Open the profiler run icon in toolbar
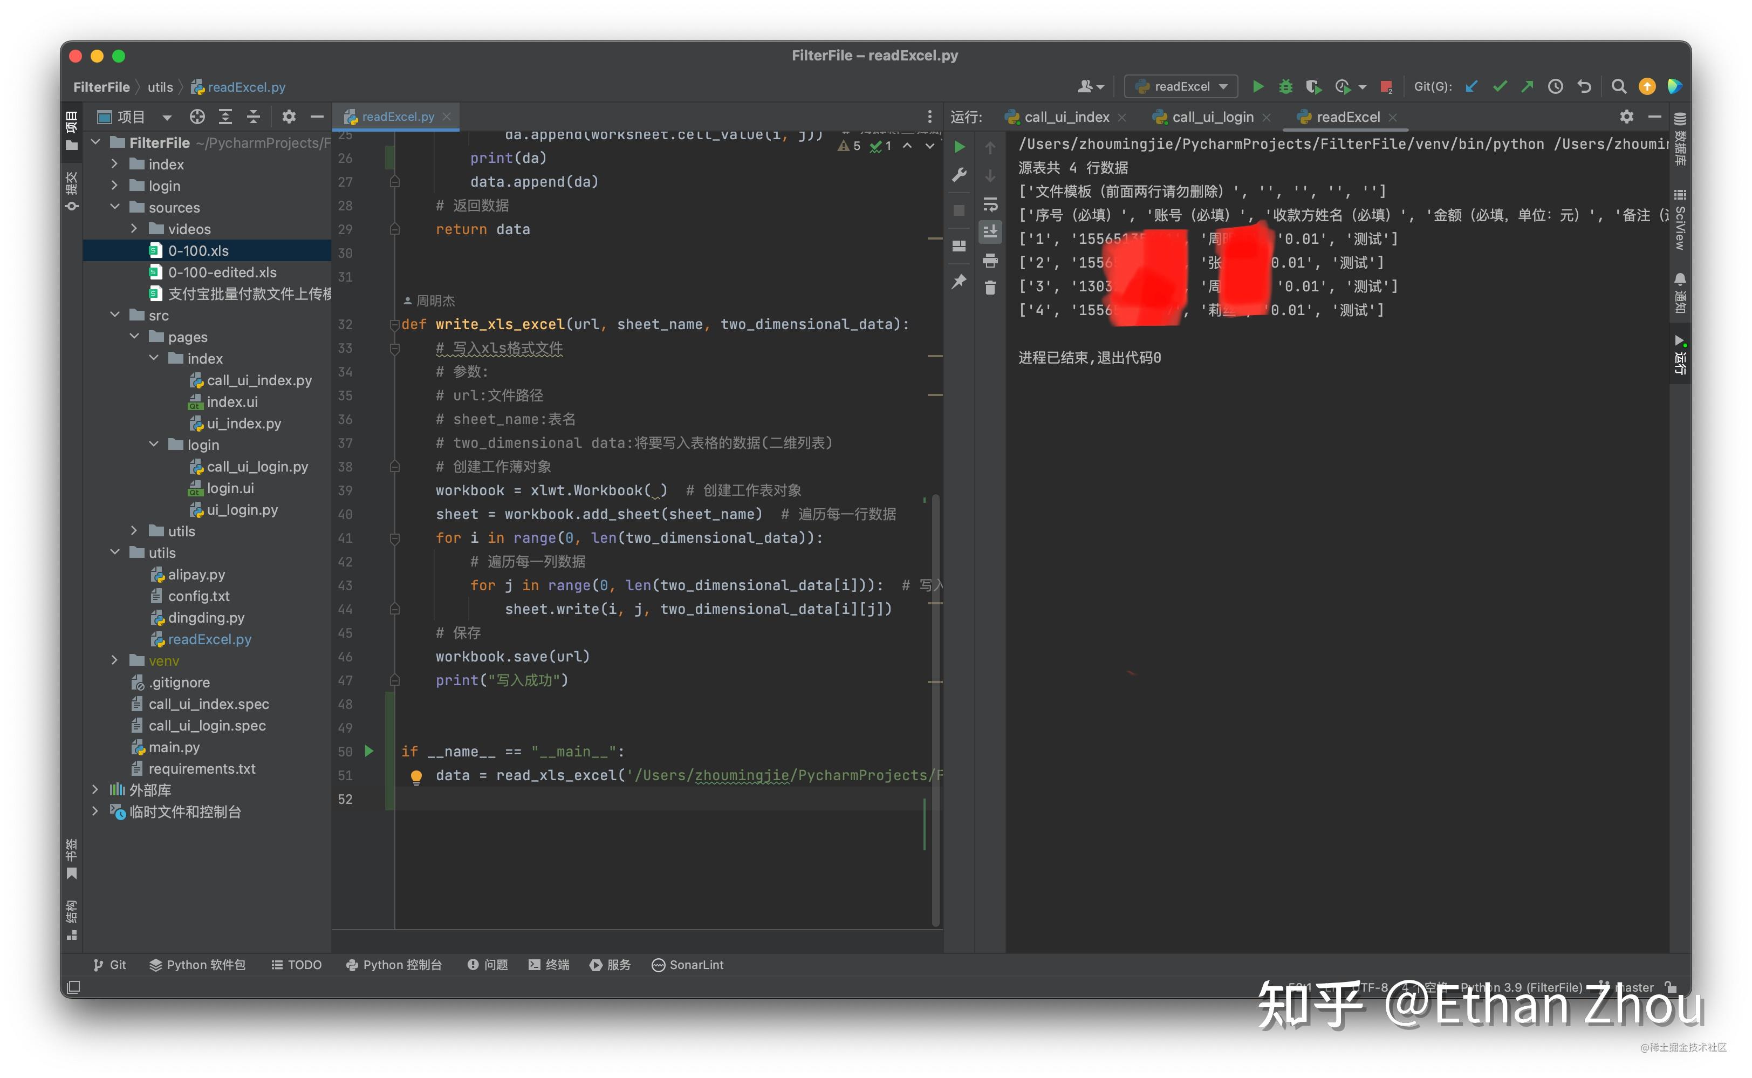Screen dimensions: 1752x1078 tap(1343, 86)
